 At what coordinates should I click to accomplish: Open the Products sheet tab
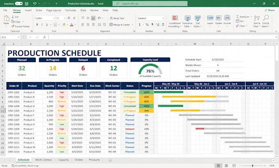94,160
